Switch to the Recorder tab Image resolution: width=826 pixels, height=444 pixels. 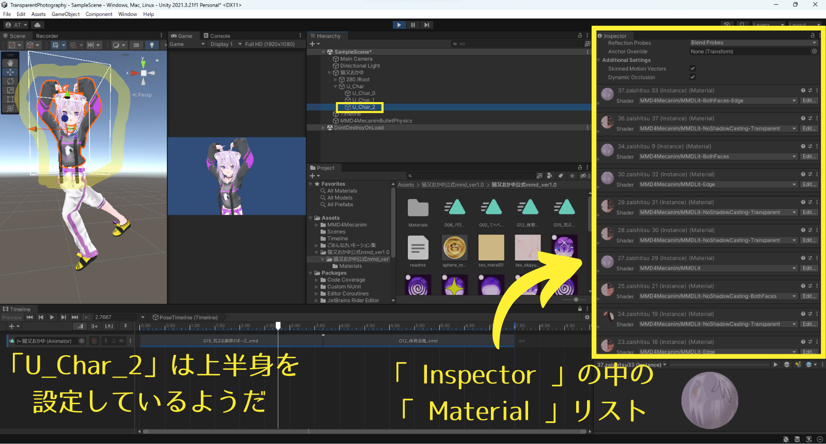[47, 36]
